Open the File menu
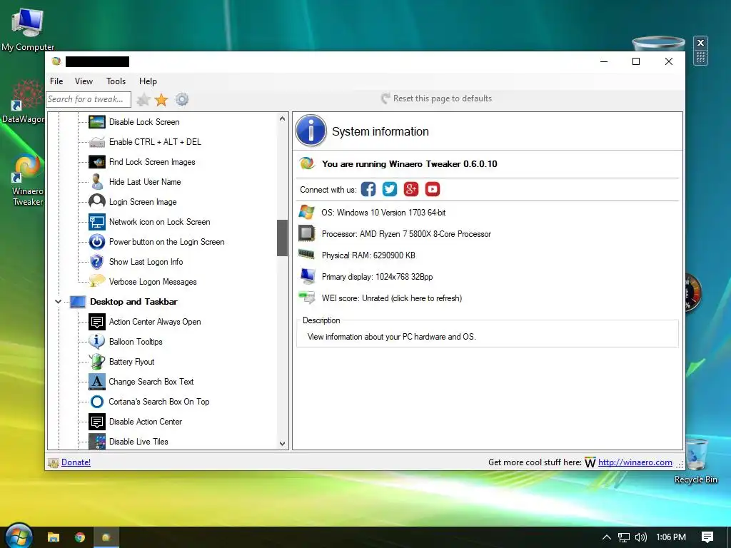The image size is (731, 548). 56,81
